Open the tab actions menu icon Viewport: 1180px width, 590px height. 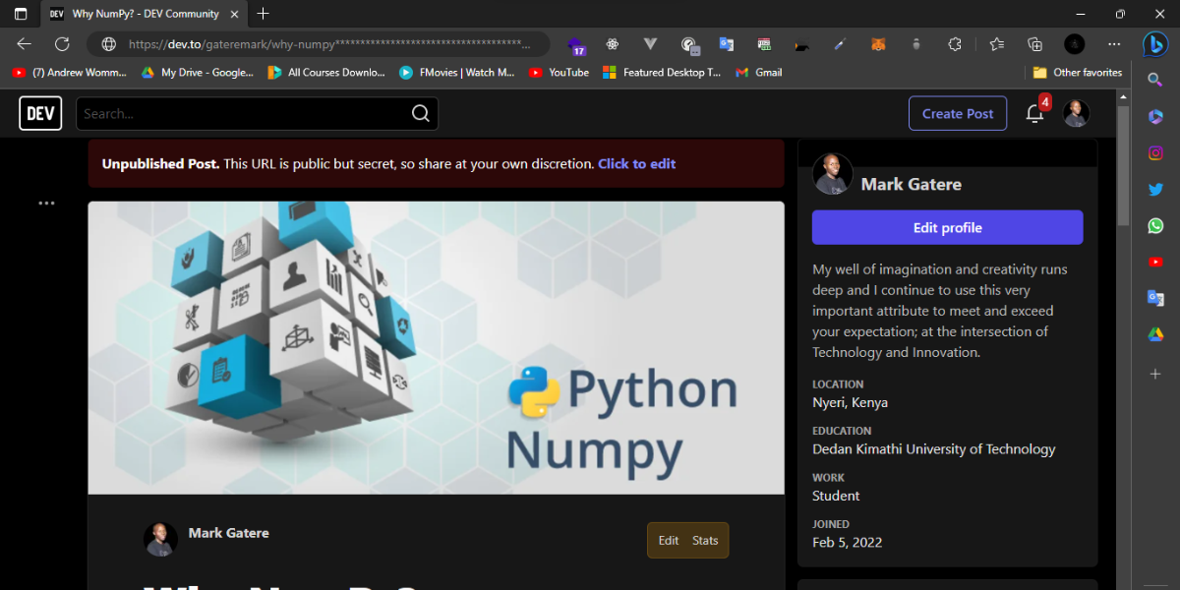(21, 14)
